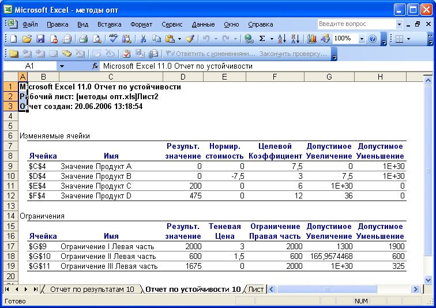Open the Файл menu
Viewport: 436px width, 308px height.
click(30, 24)
